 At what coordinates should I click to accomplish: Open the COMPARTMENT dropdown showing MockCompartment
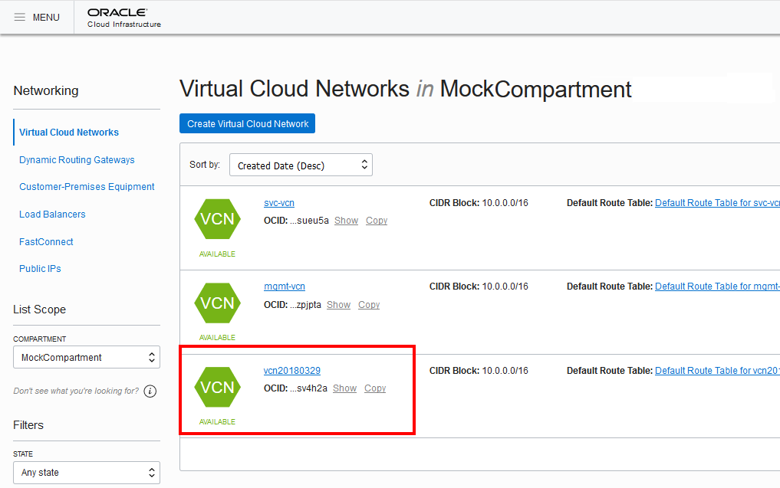pyautogui.click(x=86, y=356)
